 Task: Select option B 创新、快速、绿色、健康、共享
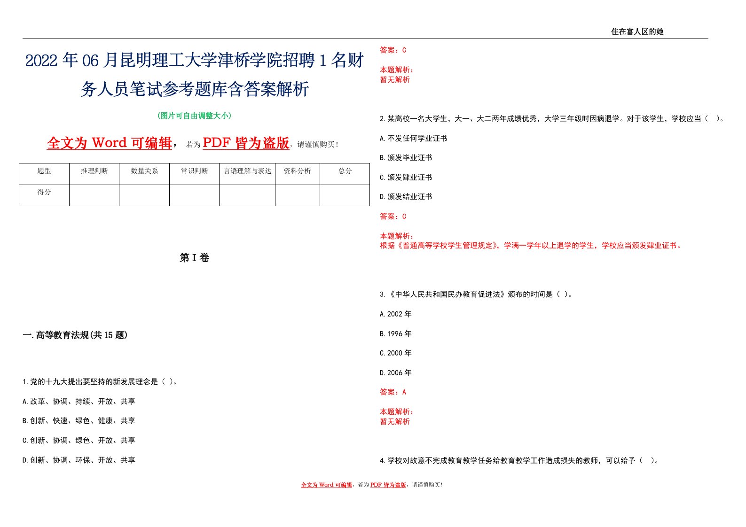(x=79, y=421)
